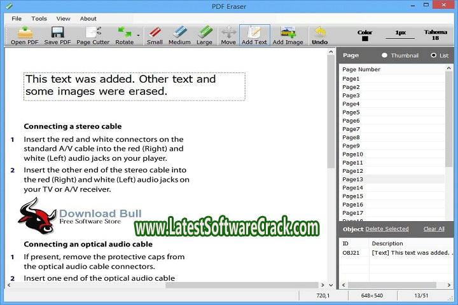Select Page10 in the page list
458x305 pixels.
click(393, 154)
